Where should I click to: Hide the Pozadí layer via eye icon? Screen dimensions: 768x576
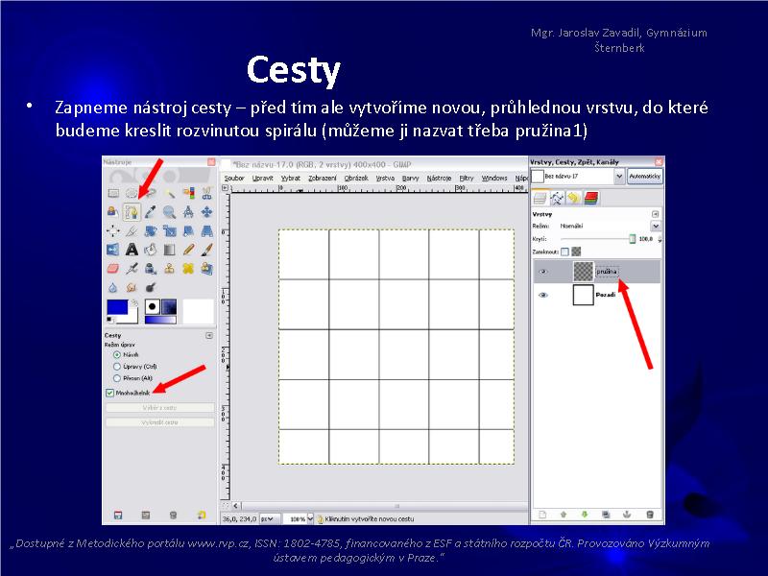[x=543, y=295]
